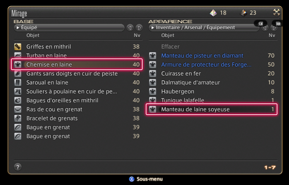
Task: Choose Cuirasse en fer as appearance
Action: click(181, 74)
